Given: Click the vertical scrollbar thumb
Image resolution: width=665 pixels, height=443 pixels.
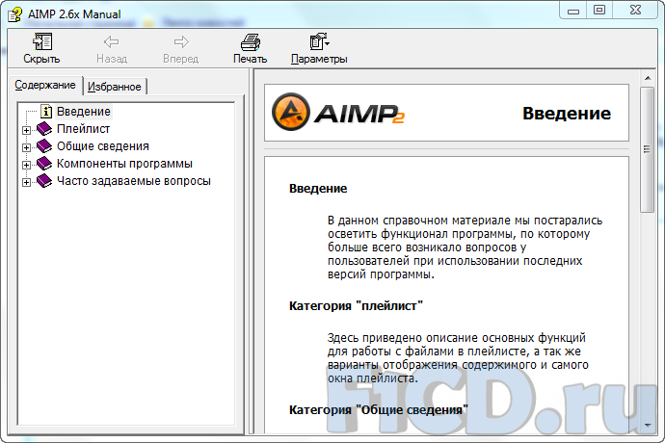Looking at the screenshot, I should (648, 149).
